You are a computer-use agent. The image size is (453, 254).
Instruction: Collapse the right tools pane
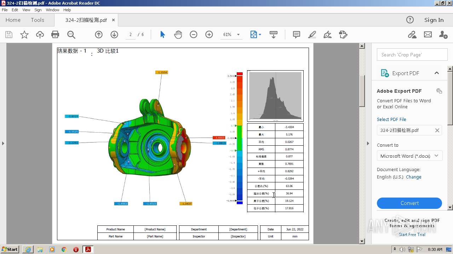[368, 143]
